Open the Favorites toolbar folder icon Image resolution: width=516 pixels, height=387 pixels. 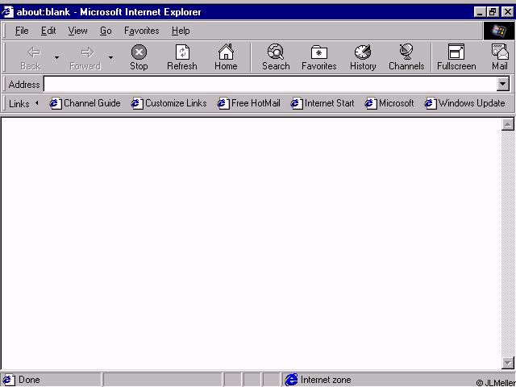(x=319, y=57)
